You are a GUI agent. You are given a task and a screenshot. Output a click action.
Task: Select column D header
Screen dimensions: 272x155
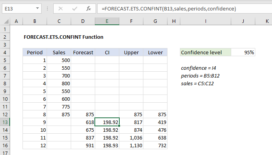click(83, 21)
